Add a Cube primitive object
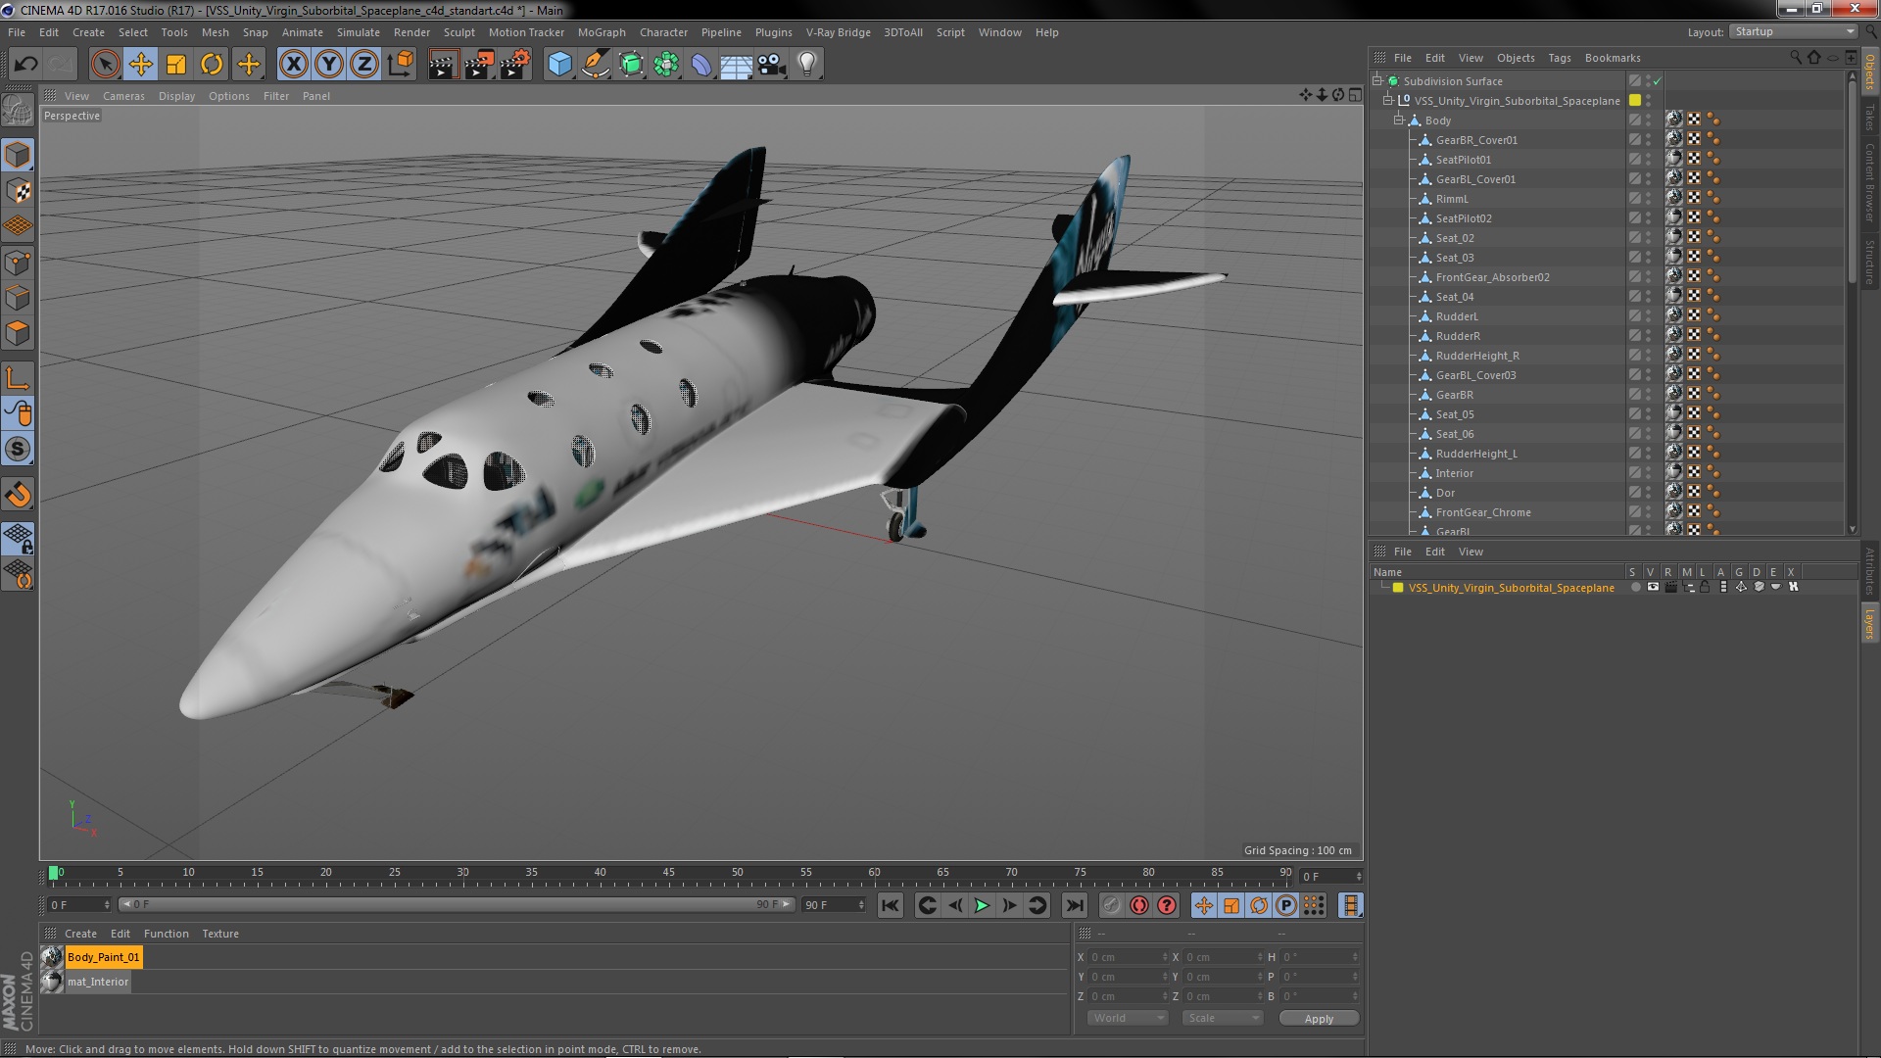This screenshot has width=1881, height=1058. (559, 65)
